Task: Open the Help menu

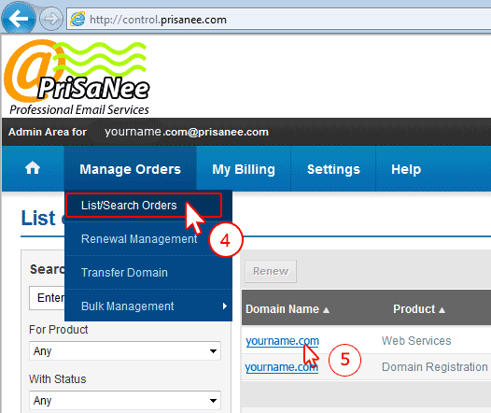Action: (x=406, y=169)
